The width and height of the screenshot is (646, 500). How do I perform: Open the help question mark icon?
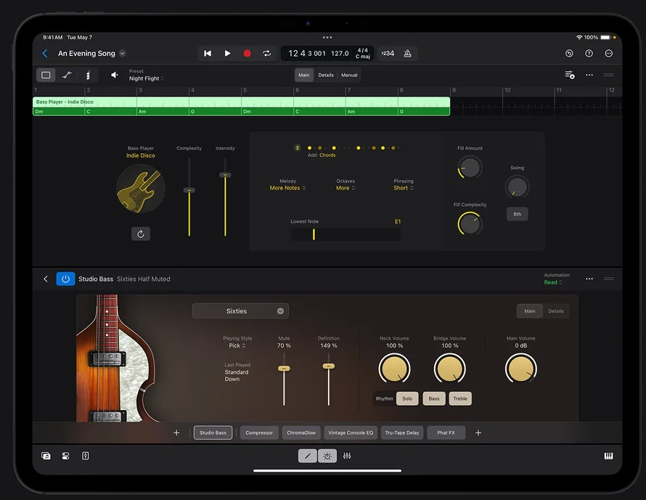pos(589,54)
